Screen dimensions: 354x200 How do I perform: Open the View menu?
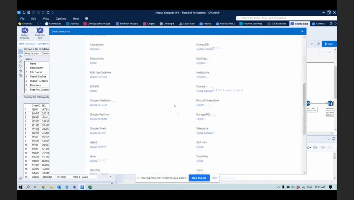click(x=46, y=19)
